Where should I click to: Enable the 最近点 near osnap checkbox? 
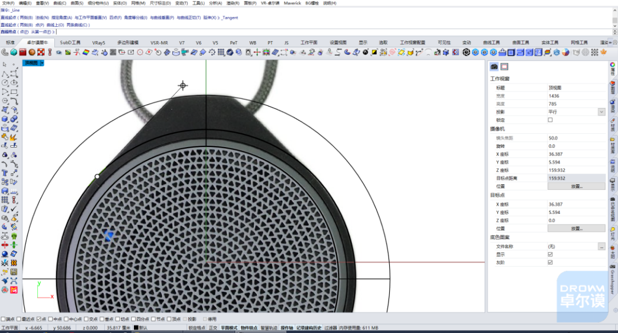click(19, 319)
